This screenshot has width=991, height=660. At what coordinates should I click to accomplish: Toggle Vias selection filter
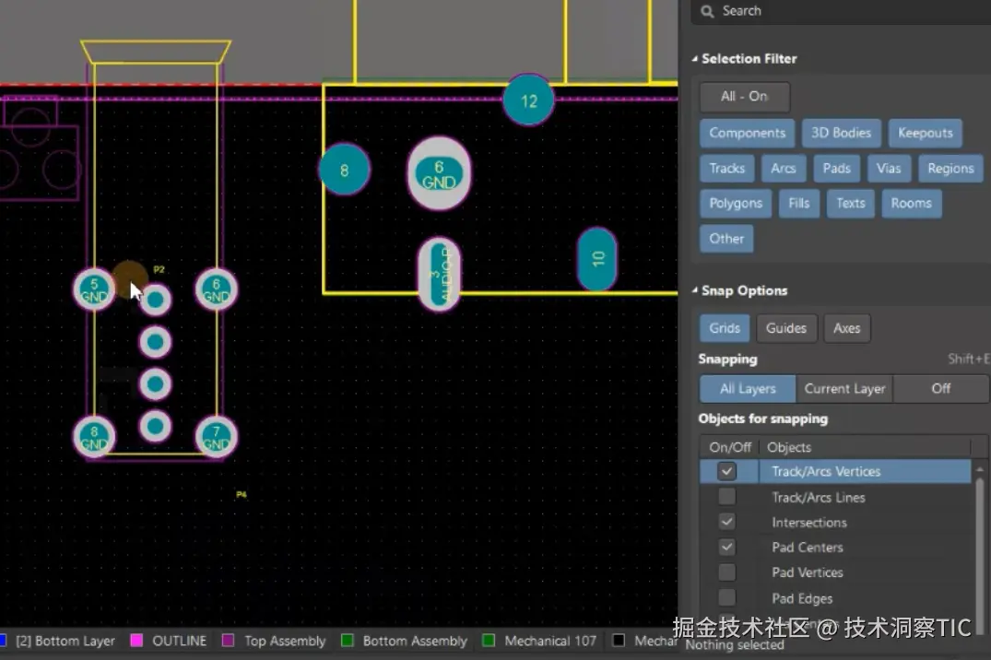click(889, 169)
